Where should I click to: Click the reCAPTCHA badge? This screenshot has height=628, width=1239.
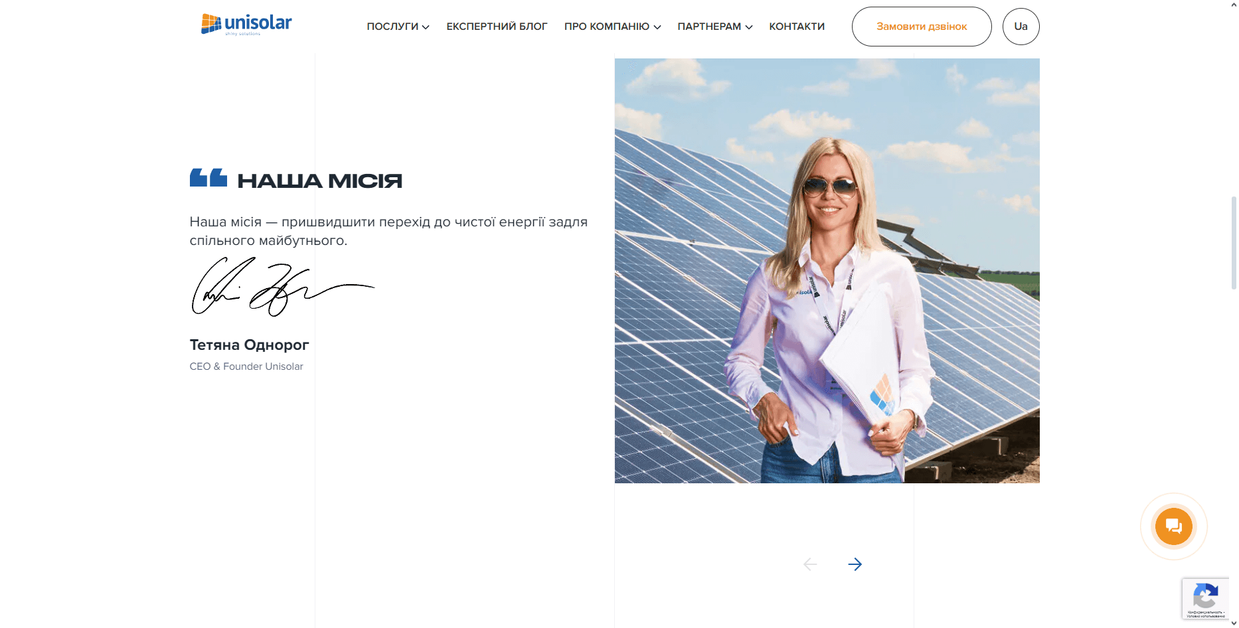point(1205,599)
